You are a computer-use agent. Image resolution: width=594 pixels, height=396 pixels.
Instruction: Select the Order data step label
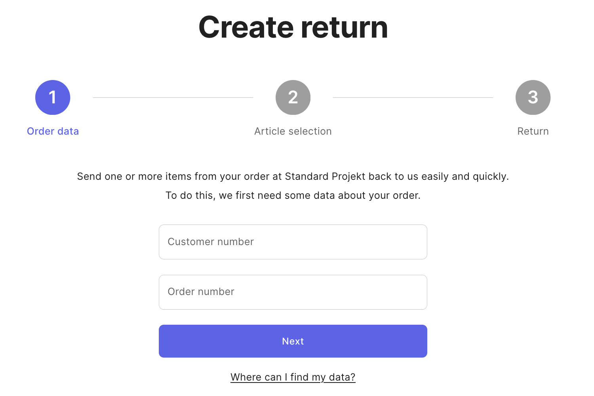(x=53, y=131)
